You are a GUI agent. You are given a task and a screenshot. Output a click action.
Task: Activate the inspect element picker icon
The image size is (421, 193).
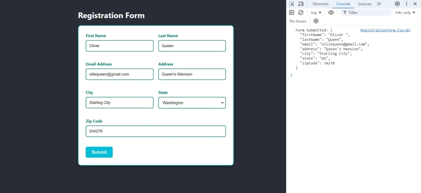(291, 4)
